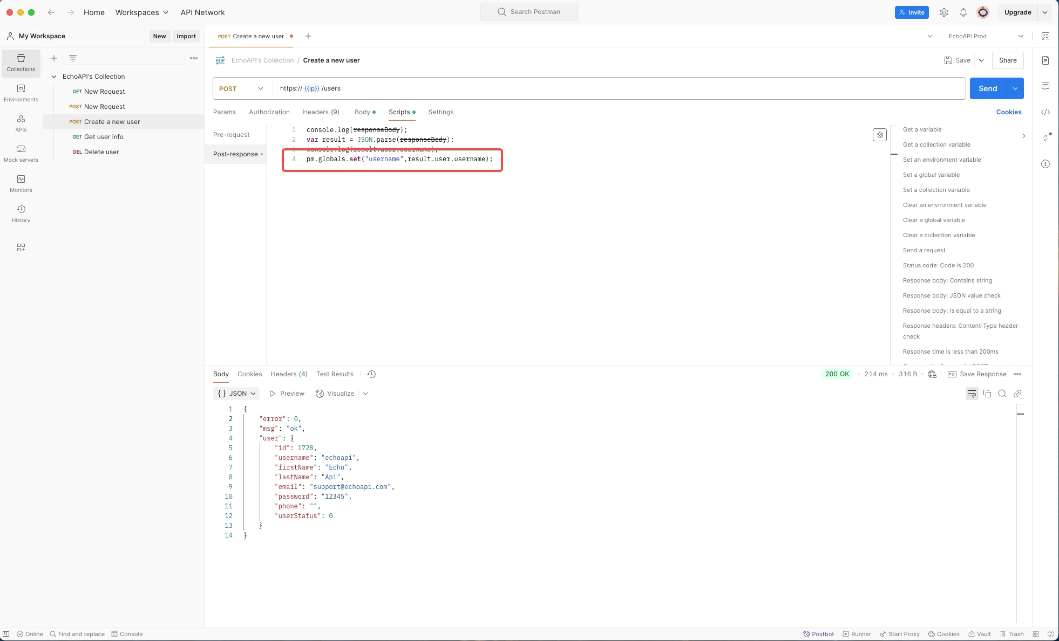Open Monitors in sidebar
1059x641 pixels.
tap(21, 184)
